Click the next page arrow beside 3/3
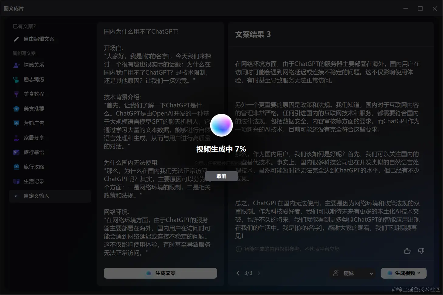 pos(259,273)
